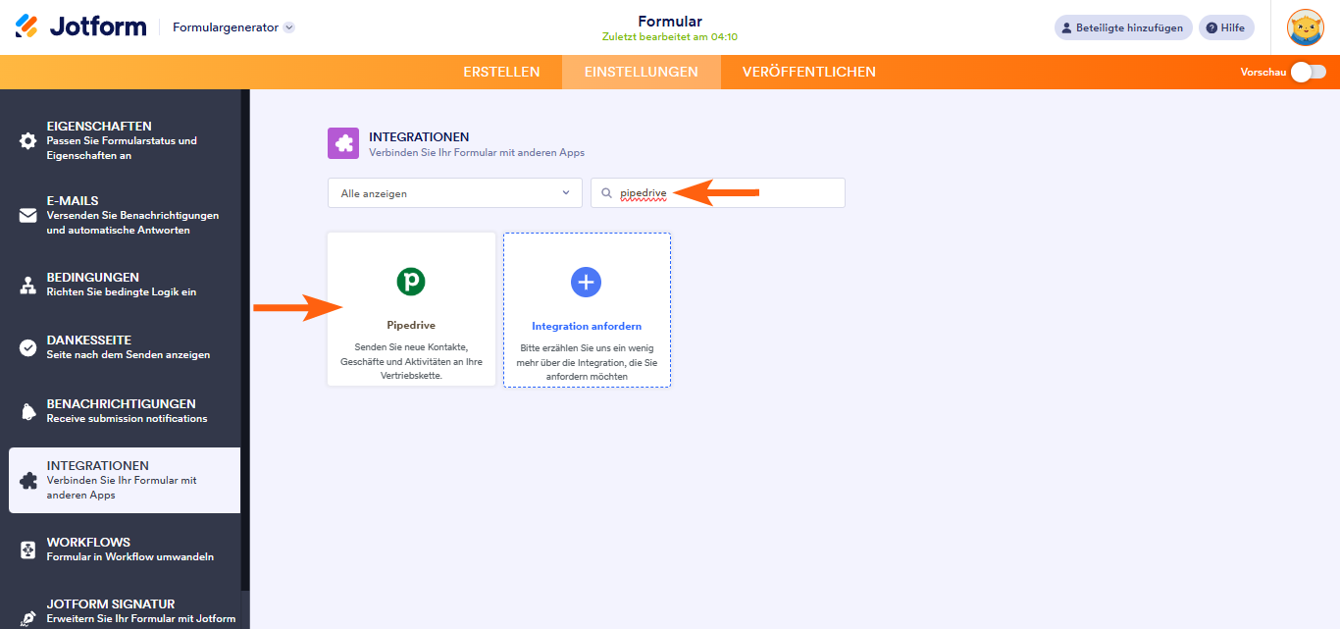
Task: Click the Beteiligte hinzufügen button
Action: [x=1122, y=26]
